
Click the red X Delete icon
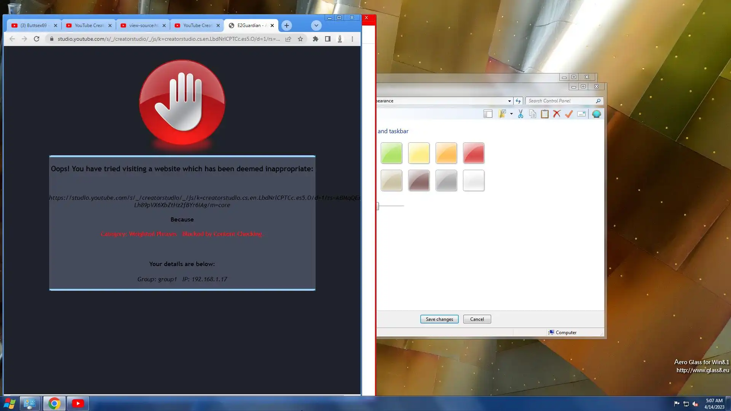pos(557,114)
